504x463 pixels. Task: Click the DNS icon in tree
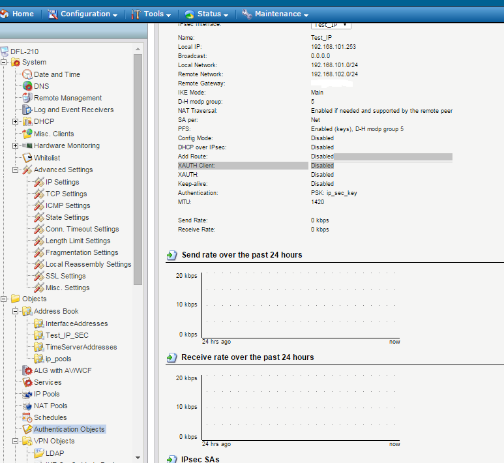click(x=27, y=86)
